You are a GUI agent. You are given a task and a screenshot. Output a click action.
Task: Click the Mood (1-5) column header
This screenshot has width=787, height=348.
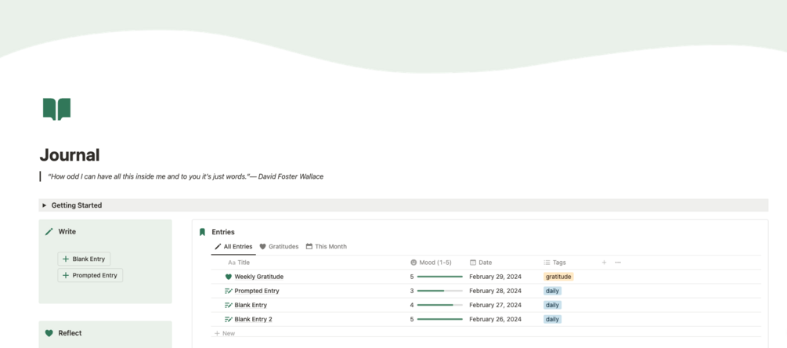point(431,262)
